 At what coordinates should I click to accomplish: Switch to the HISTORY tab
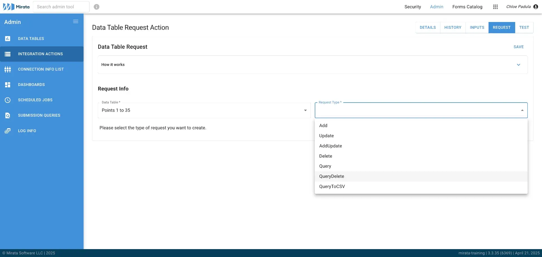tap(453, 27)
